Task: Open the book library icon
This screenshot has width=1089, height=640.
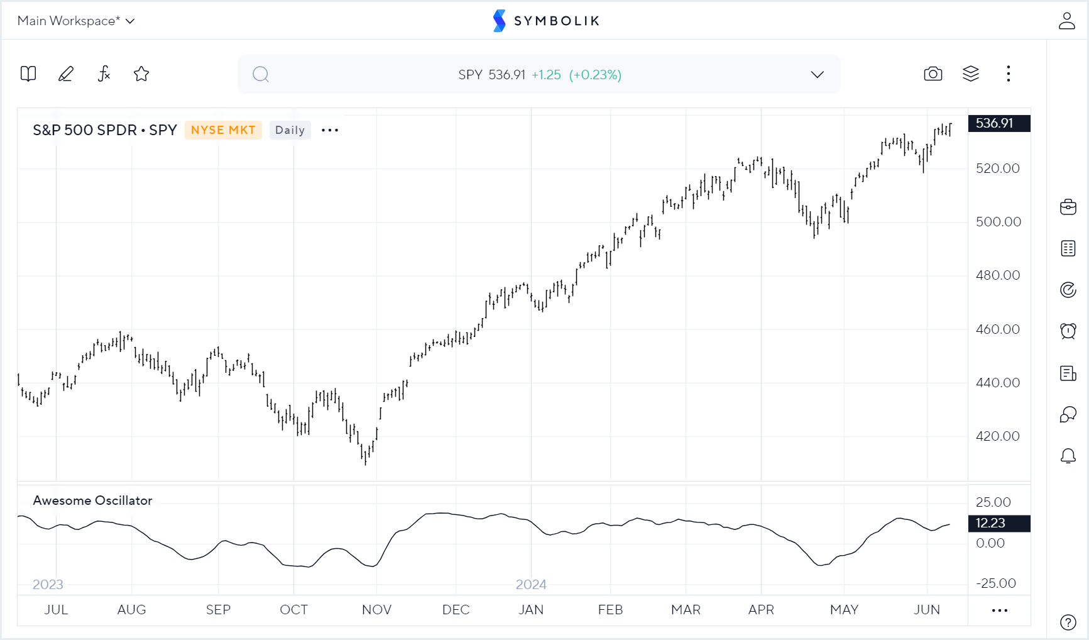Action: click(28, 74)
